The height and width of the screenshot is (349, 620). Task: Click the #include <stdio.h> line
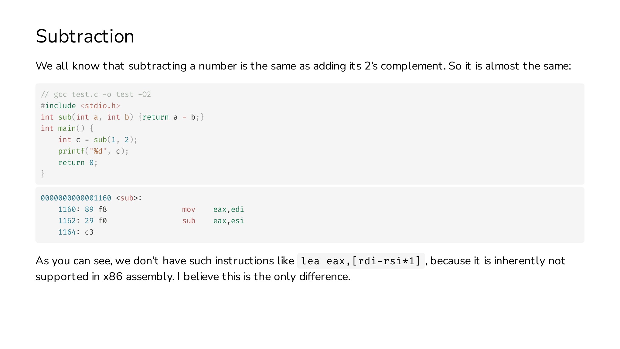pos(80,106)
